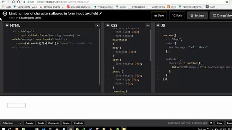
Task: Click '<div id='app'>' HTML line
Action: tap(23, 31)
